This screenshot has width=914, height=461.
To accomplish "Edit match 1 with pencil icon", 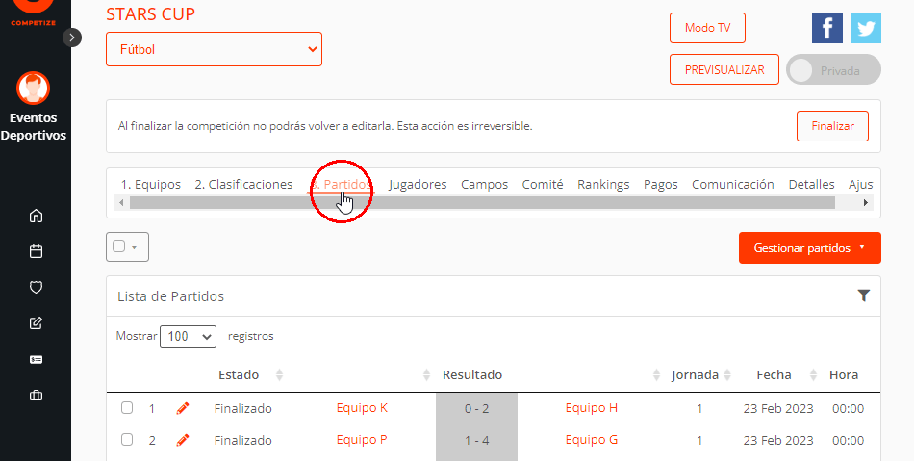I will [x=183, y=408].
